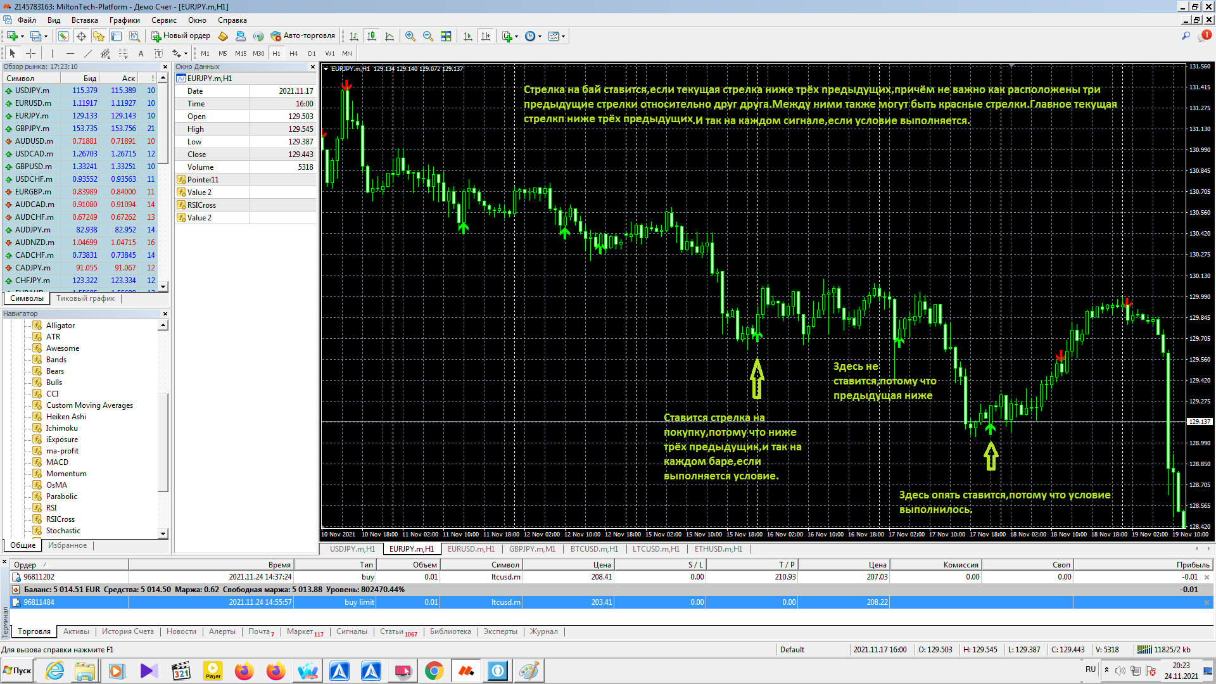Open the tile windows layout icon
The height and width of the screenshot is (684, 1216).
click(x=446, y=36)
